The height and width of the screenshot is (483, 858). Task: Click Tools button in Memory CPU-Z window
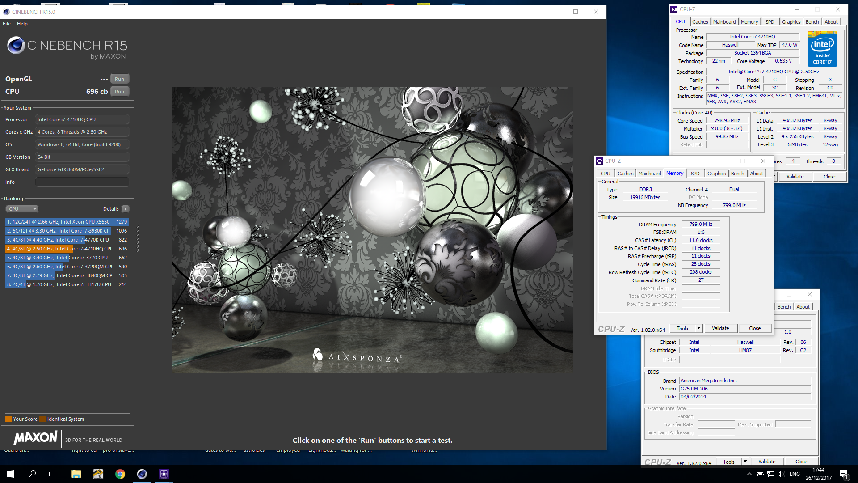pyautogui.click(x=682, y=328)
